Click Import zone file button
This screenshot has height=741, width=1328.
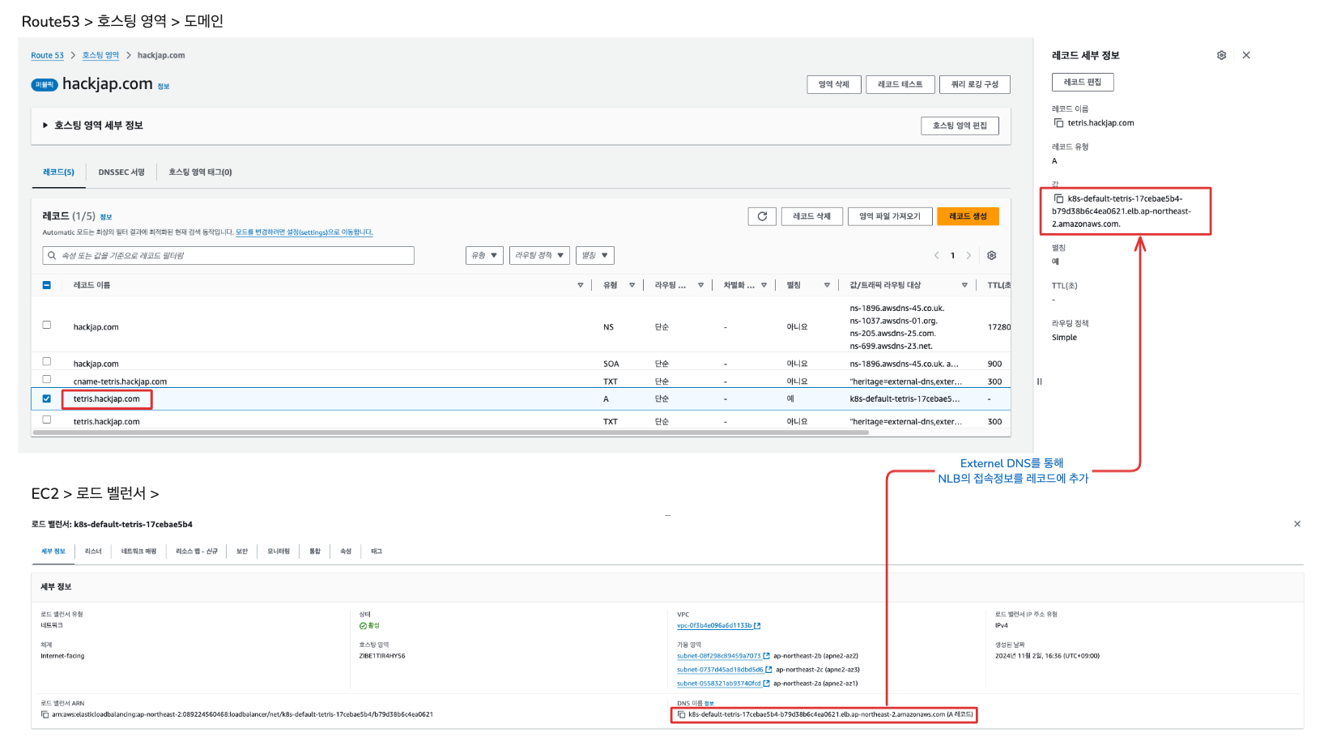coord(890,216)
